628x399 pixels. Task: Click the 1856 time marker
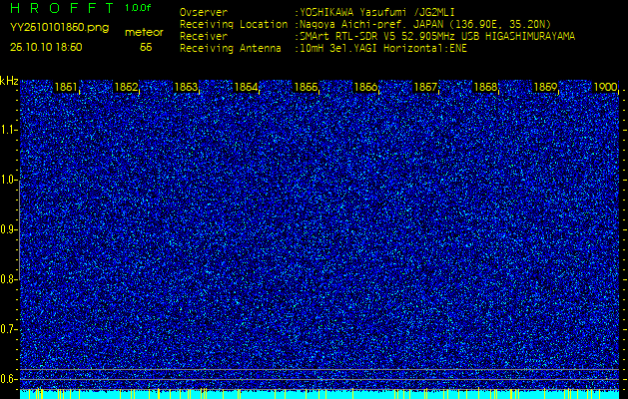coord(365,87)
